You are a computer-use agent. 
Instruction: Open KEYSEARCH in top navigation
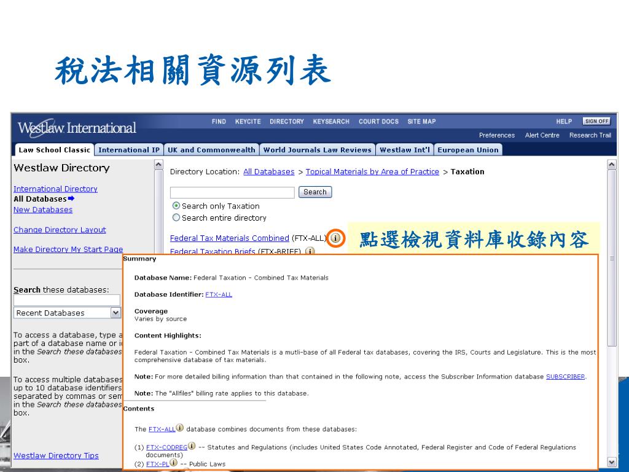[x=331, y=121]
